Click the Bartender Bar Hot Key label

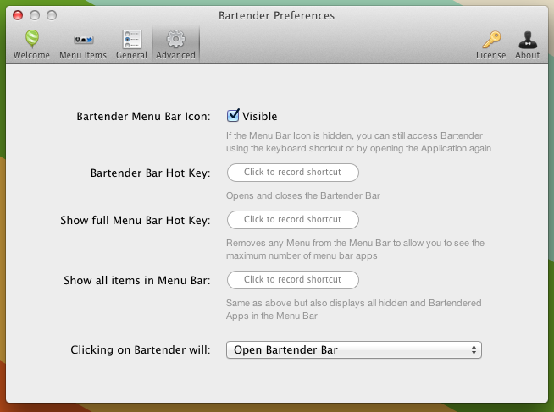coord(151,173)
